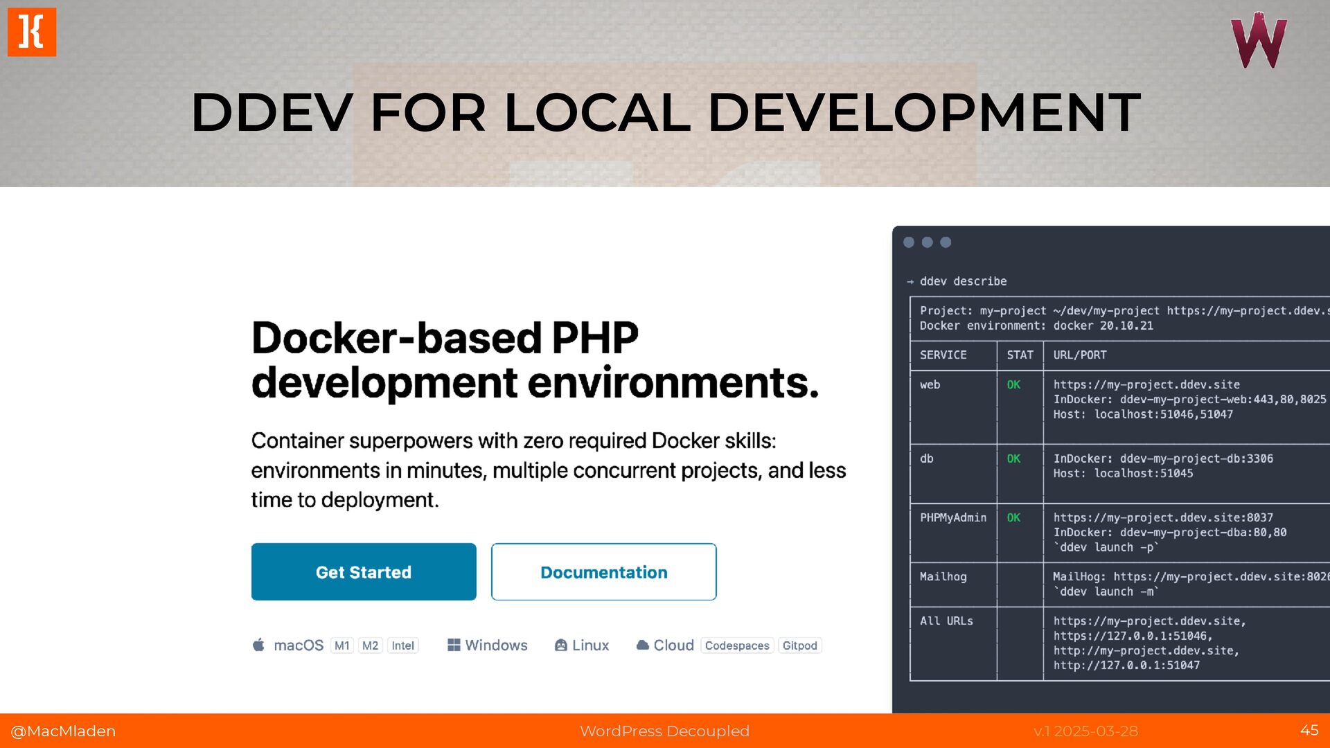Image resolution: width=1330 pixels, height=748 pixels.
Task: Click the OK status for db
Action: [1013, 458]
